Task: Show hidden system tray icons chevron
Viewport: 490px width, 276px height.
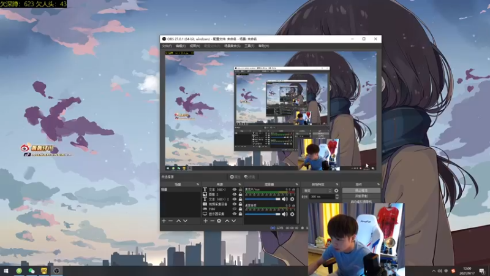Action: coord(434,271)
